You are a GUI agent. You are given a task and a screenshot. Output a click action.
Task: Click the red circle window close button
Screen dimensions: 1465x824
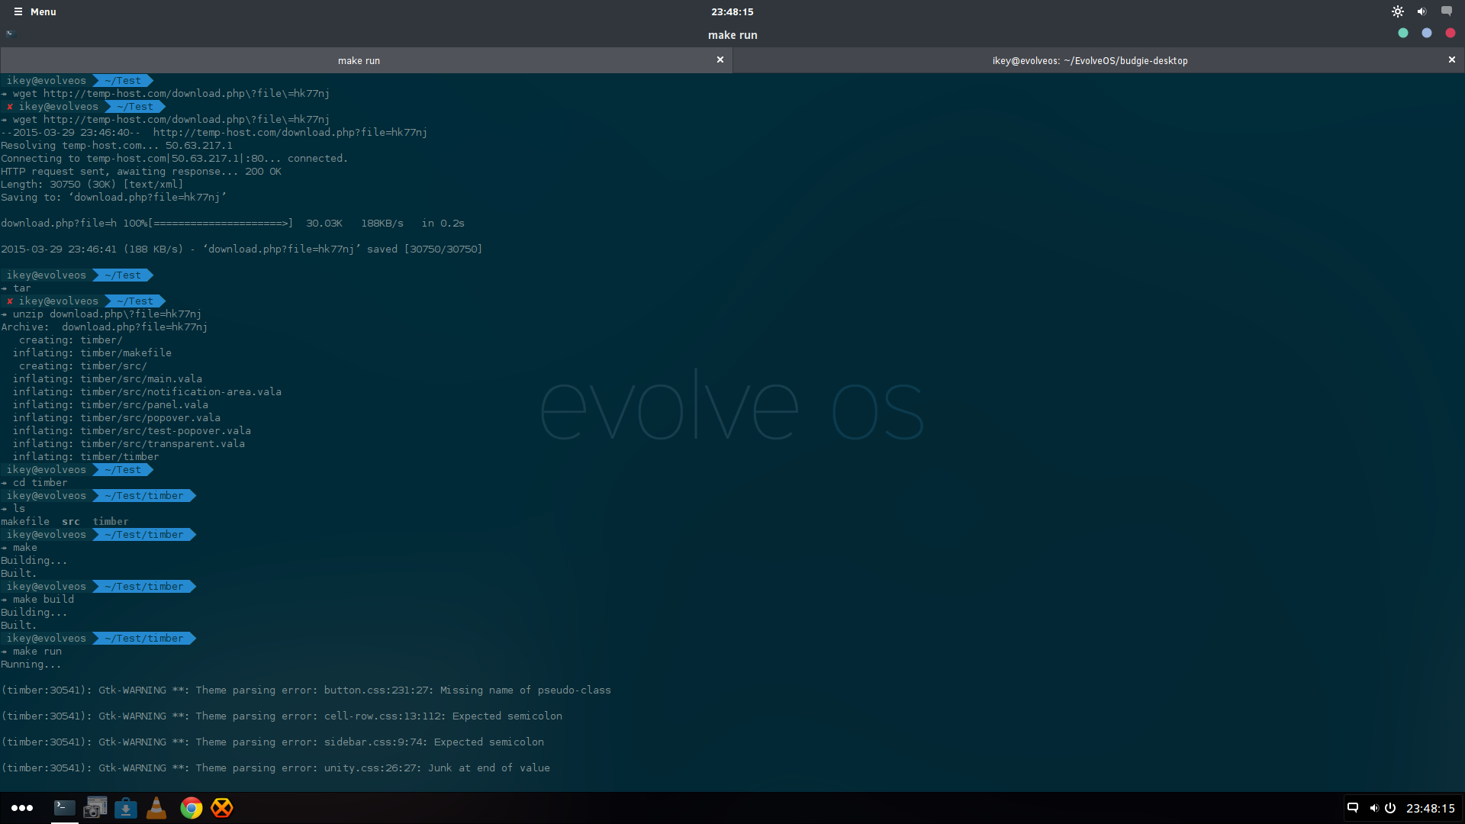coord(1450,34)
